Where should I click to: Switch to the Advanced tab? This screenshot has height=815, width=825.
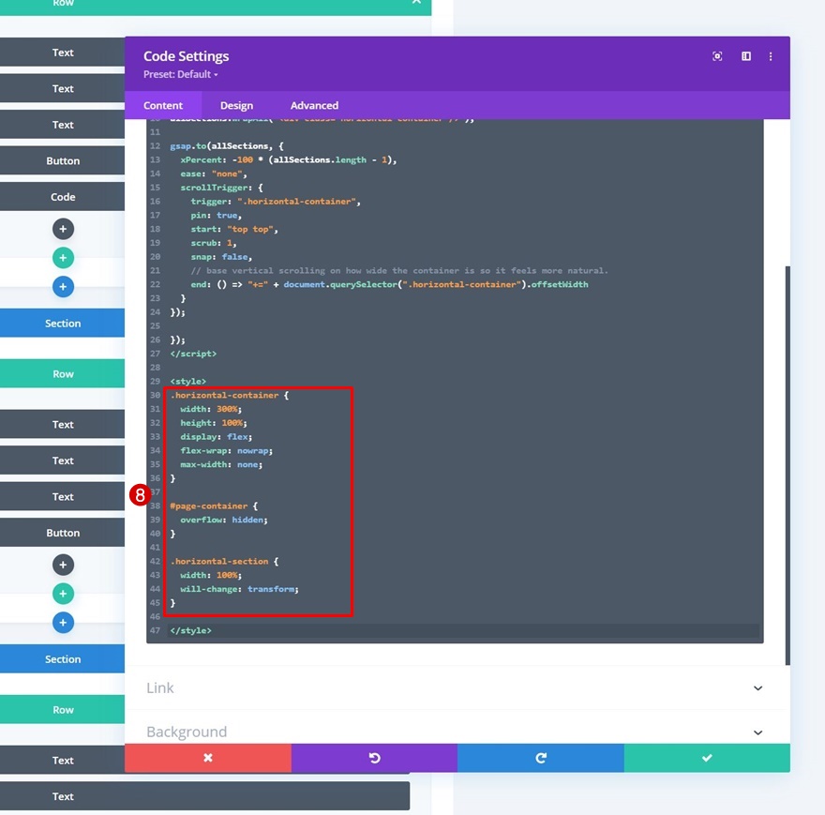click(x=314, y=106)
